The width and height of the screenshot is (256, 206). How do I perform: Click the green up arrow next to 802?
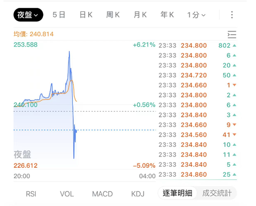tap(234, 45)
